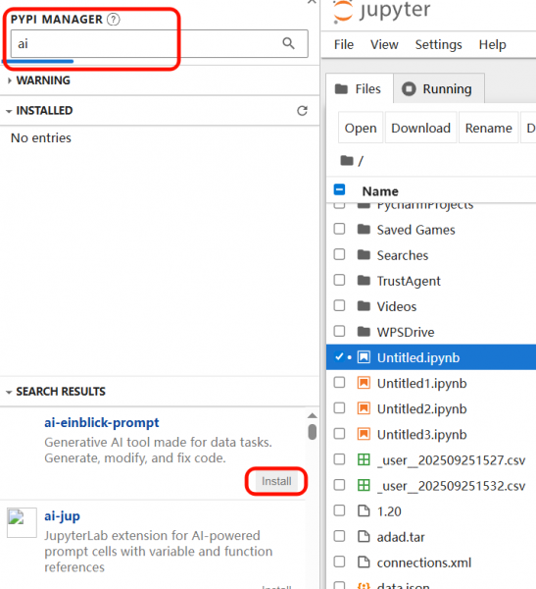This screenshot has height=589, width=536.
Task: Click the WPSDrive folder icon
Action: (x=364, y=332)
